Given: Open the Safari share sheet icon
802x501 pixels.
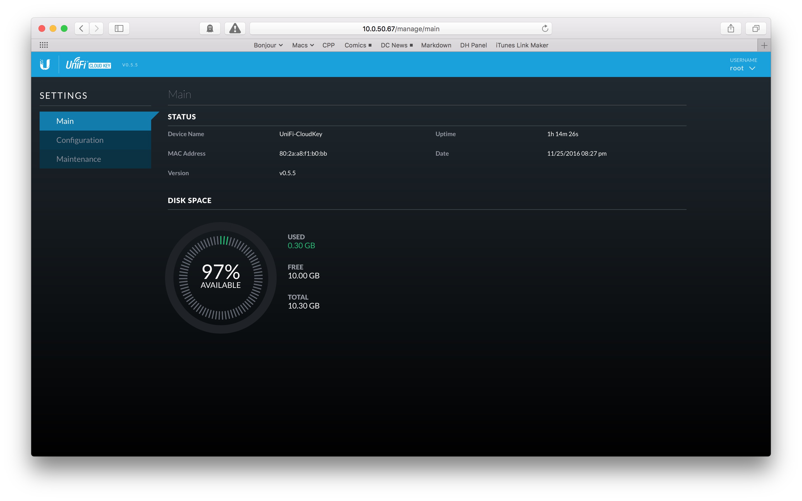Looking at the screenshot, I should click(731, 28).
